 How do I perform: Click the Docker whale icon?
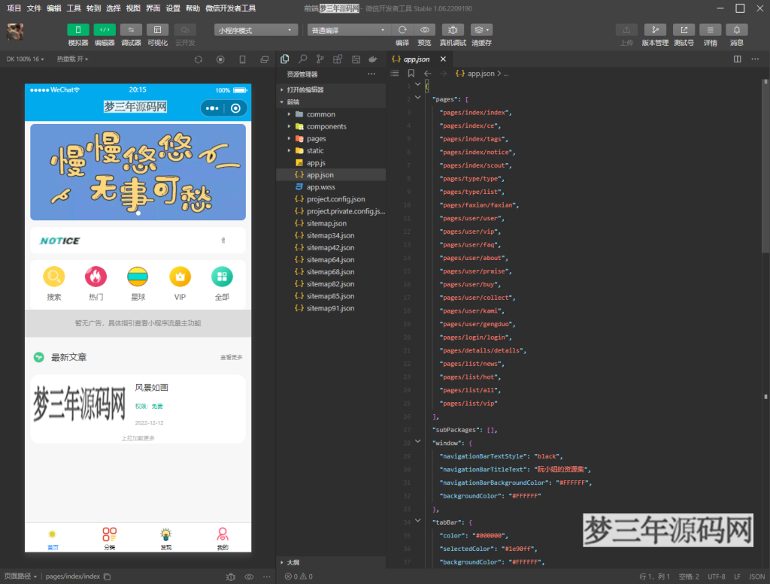372,59
